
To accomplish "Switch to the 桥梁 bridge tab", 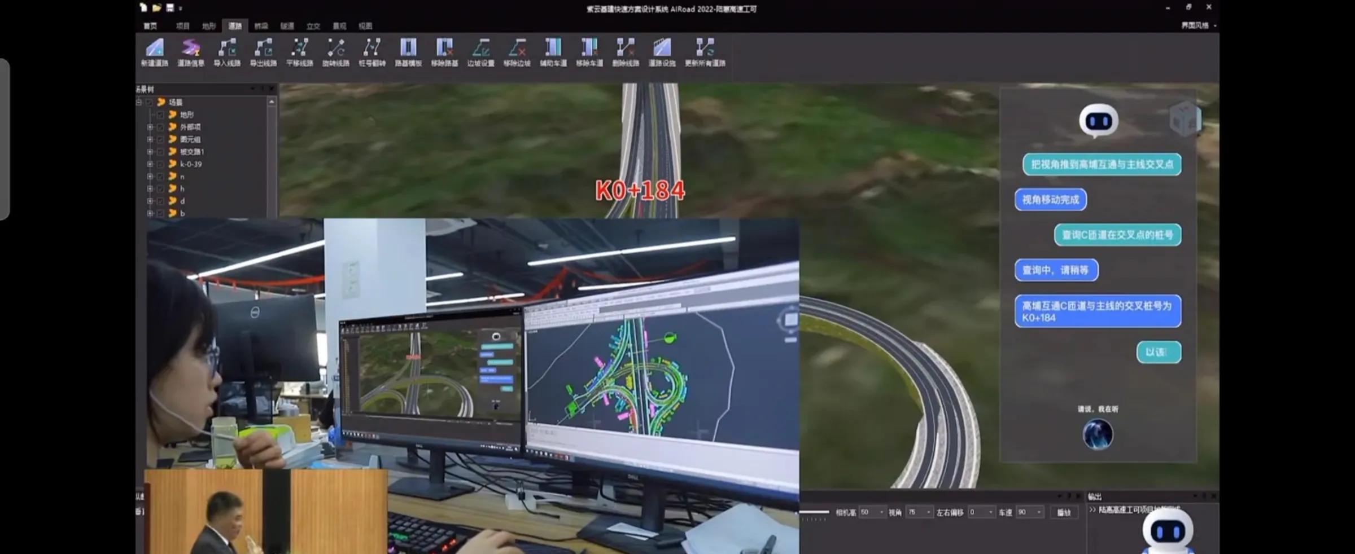I will click(261, 26).
